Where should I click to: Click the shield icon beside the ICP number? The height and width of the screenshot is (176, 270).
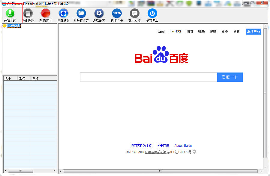(194, 152)
